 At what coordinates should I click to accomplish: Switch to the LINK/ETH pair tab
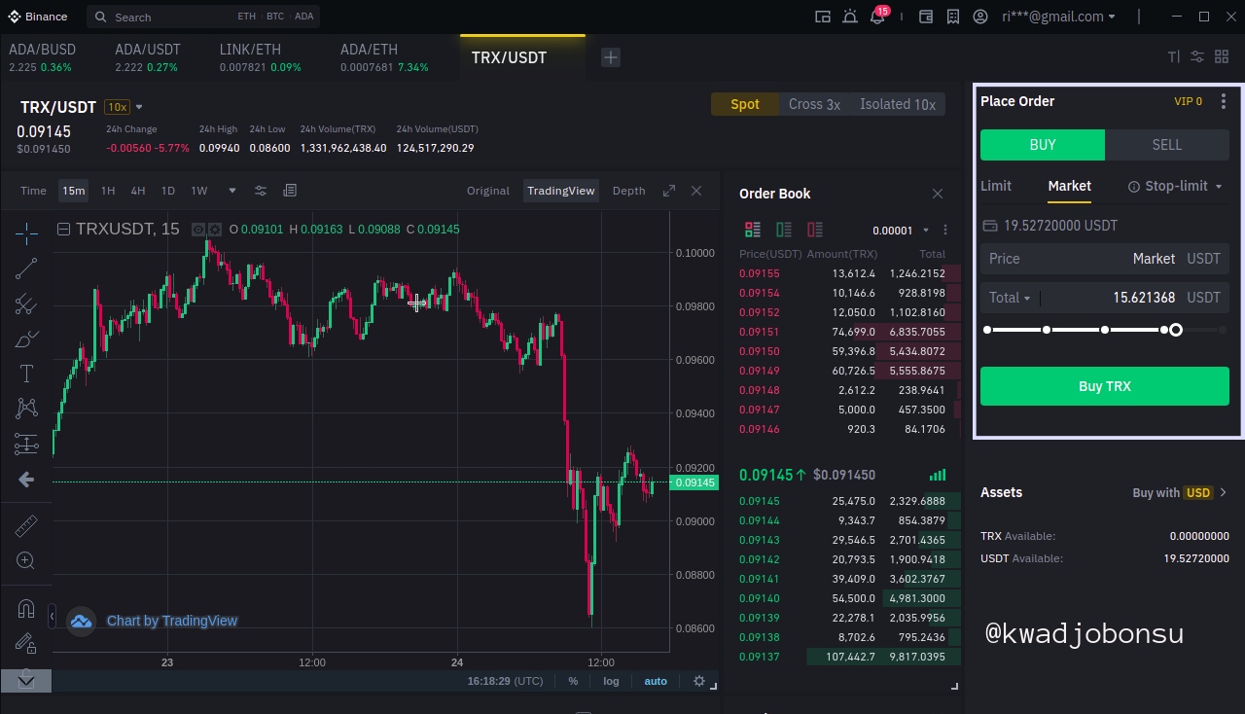pyautogui.click(x=260, y=57)
